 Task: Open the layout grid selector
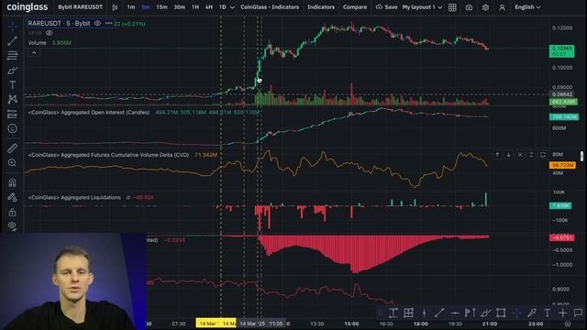pyautogui.click(x=452, y=7)
